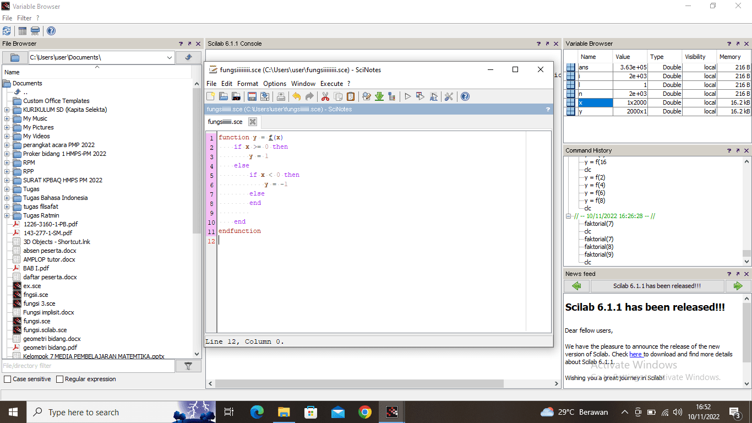
Task: Execute the script with the play icon
Action: (408, 96)
